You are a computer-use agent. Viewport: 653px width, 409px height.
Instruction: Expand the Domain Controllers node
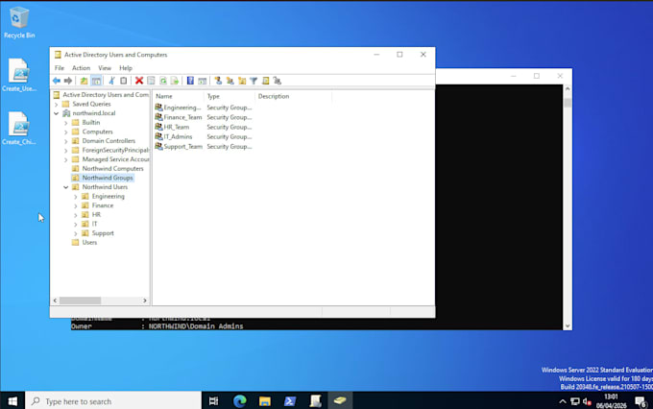[66, 141]
